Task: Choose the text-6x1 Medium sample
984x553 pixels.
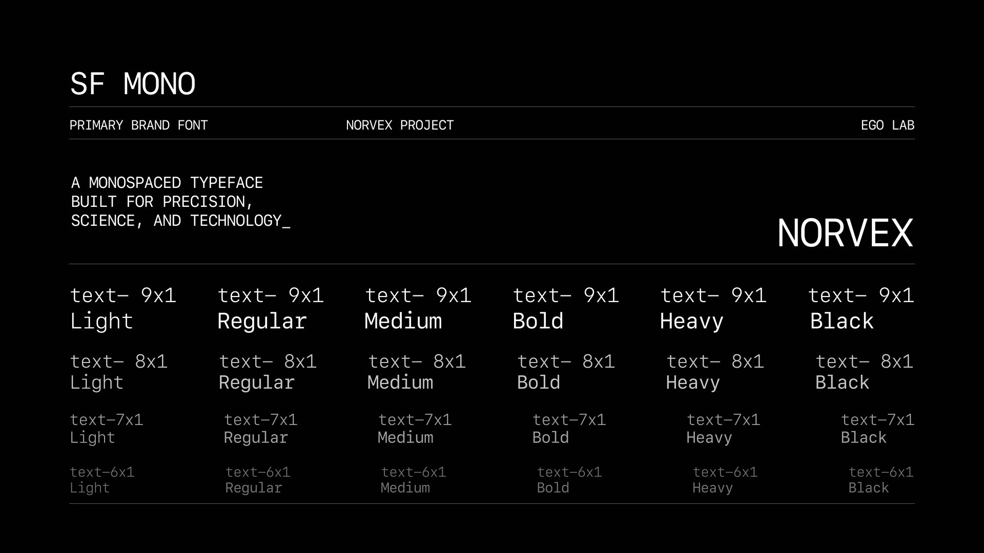Action: (x=413, y=480)
